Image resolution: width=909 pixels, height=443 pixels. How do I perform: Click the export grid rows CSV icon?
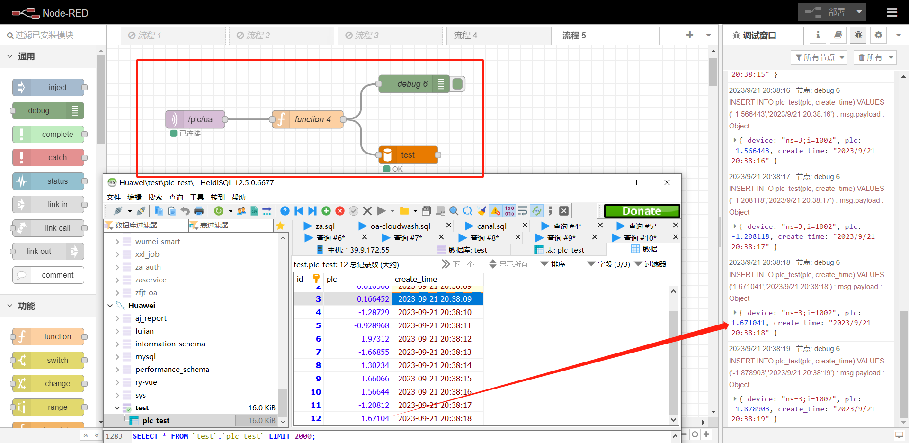(254, 211)
